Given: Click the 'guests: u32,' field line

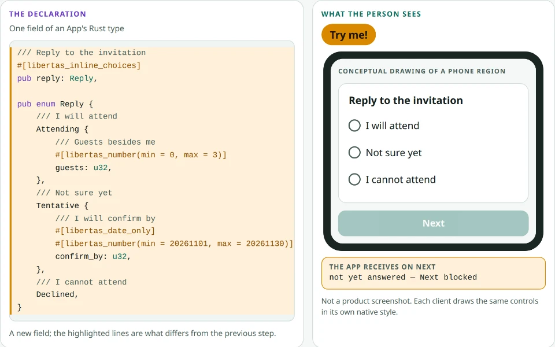Looking at the screenshot, I should [x=83, y=168].
